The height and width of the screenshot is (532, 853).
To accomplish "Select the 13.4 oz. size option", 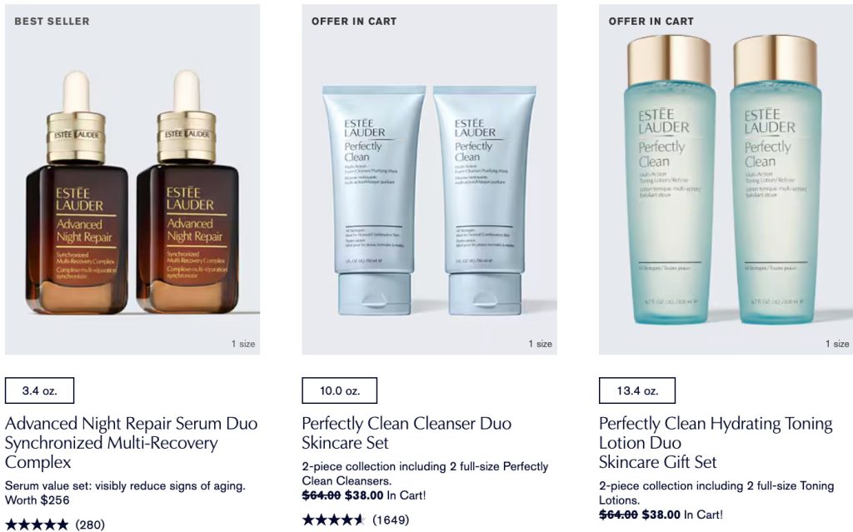I will (x=637, y=390).
